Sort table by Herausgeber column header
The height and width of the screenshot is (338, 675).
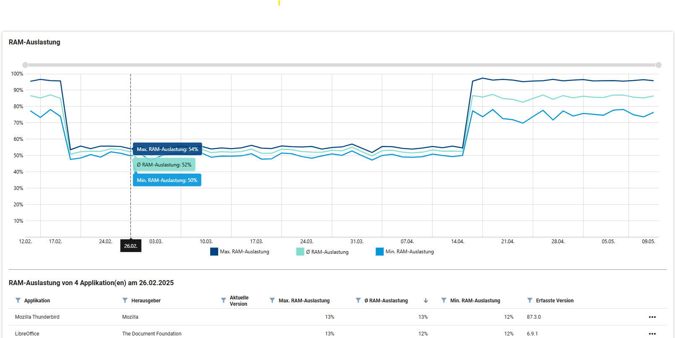click(x=146, y=301)
